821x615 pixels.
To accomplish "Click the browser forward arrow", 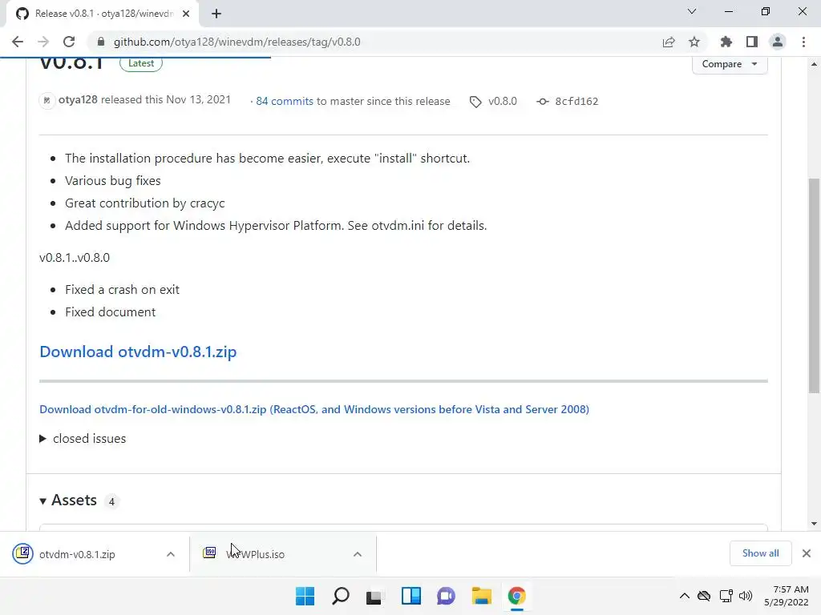I will click(43, 42).
